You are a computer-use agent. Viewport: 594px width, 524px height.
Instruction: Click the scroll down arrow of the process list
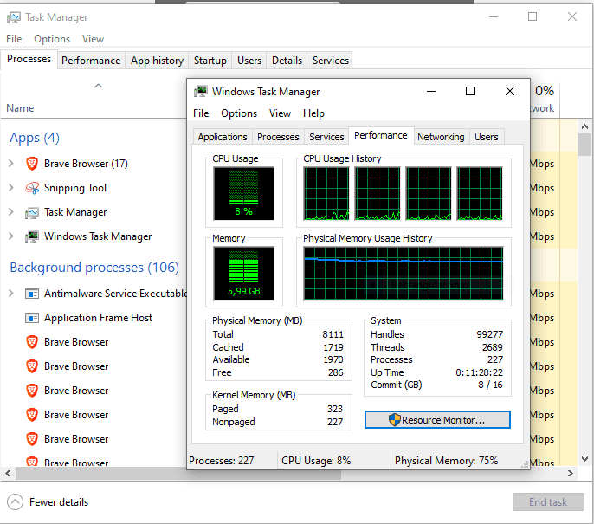click(584, 459)
